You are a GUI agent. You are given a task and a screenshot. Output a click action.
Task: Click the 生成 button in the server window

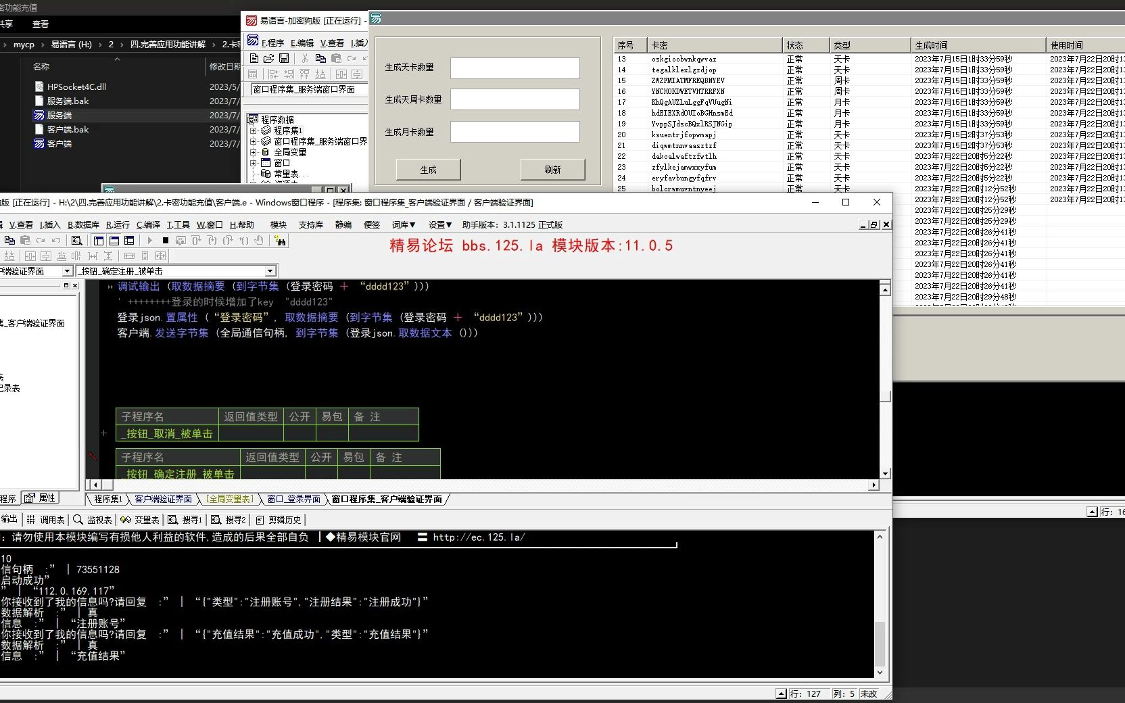[x=428, y=170]
